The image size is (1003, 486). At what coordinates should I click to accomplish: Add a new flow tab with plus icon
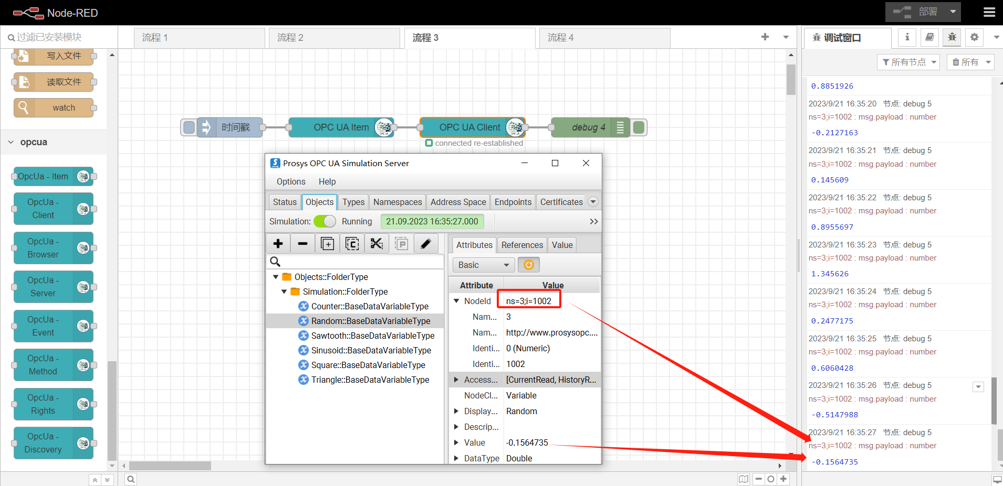[765, 37]
